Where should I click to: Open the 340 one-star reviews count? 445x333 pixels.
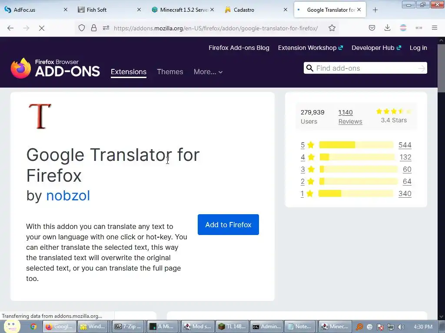(x=405, y=194)
